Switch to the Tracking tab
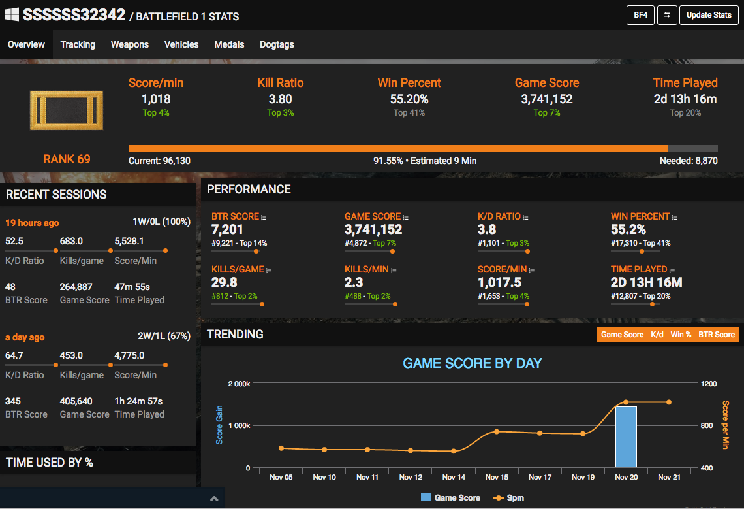744x509 pixels. click(x=78, y=44)
